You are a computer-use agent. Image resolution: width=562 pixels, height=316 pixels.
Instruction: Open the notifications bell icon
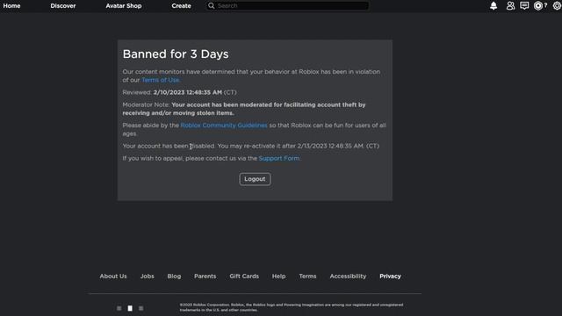pos(494,6)
